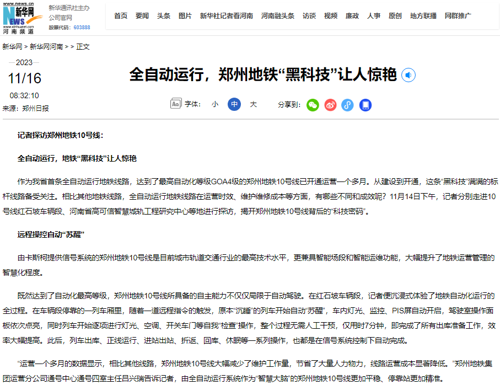Open the 原创 section
Screen dimensions: 500x390
395,15
